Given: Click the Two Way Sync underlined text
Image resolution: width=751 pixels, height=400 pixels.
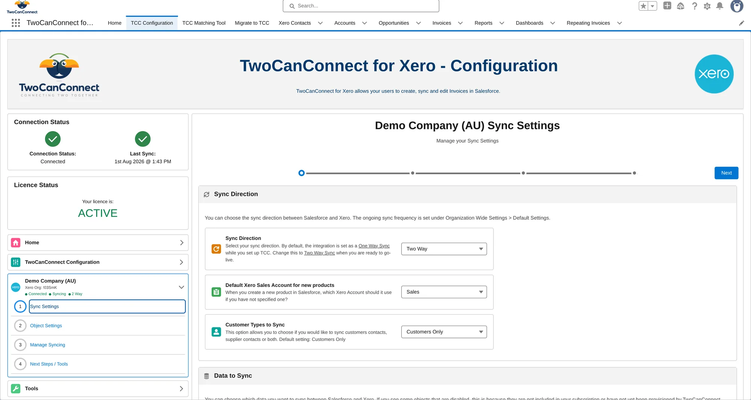Looking at the screenshot, I should tap(319, 253).
